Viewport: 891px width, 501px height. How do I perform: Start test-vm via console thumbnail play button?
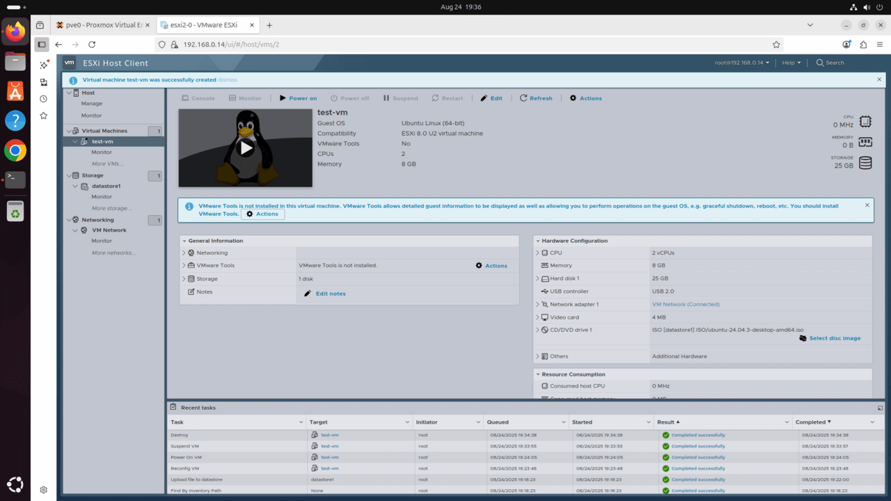pos(246,148)
